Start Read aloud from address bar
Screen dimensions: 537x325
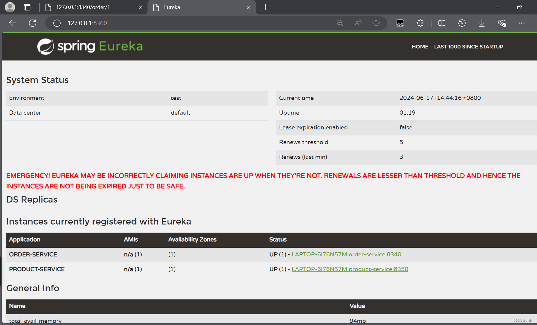[x=358, y=23]
